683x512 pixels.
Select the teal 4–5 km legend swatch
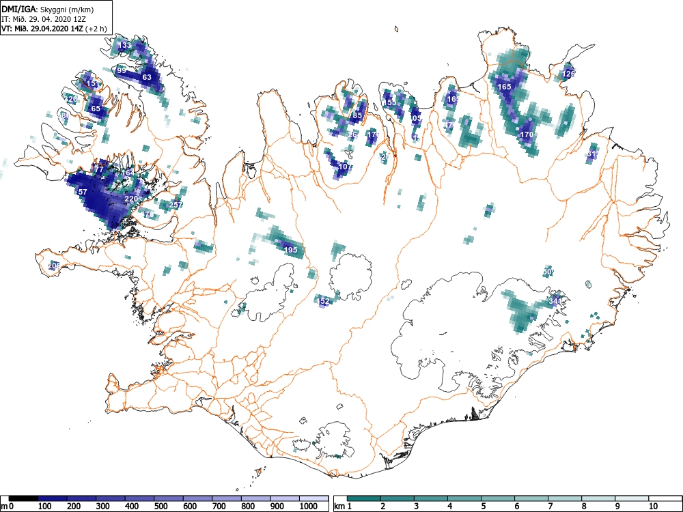click(x=464, y=498)
